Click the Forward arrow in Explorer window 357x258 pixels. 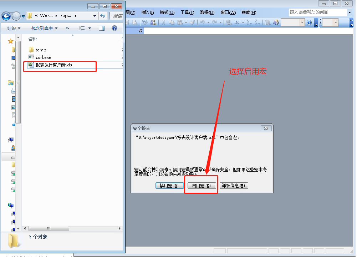[x=16, y=16]
